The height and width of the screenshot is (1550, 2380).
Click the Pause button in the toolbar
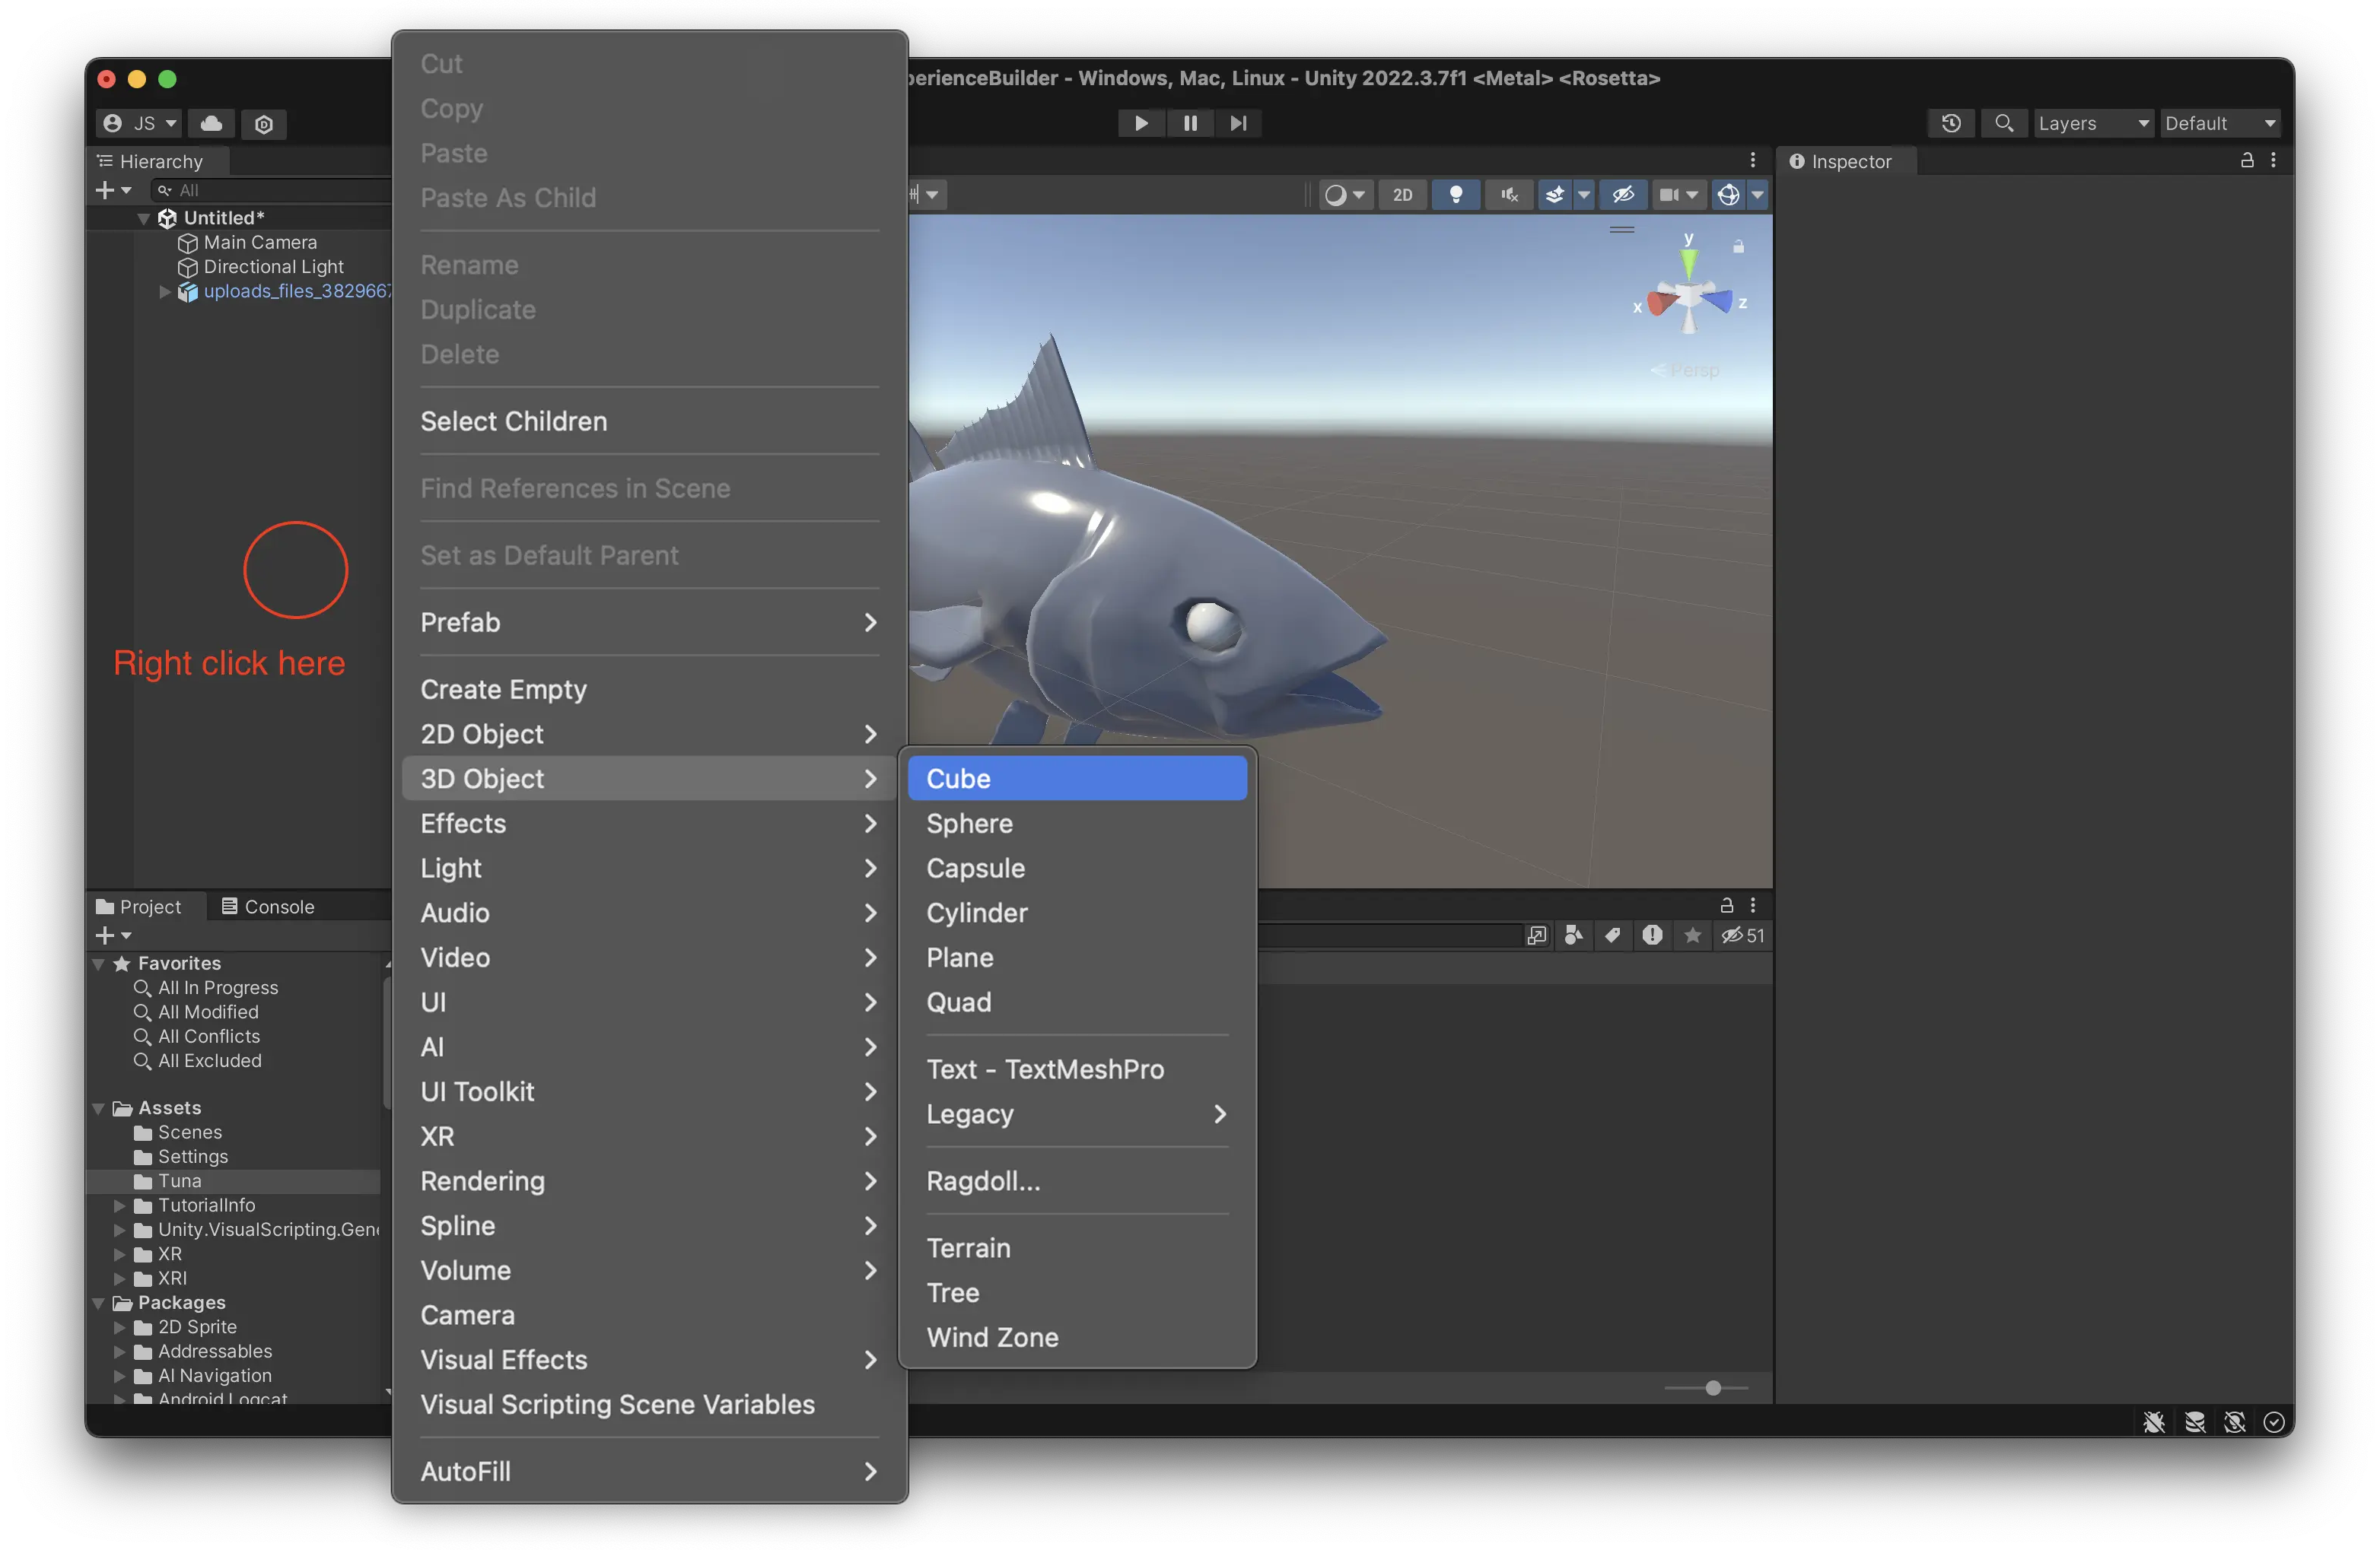click(x=1190, y=123)
